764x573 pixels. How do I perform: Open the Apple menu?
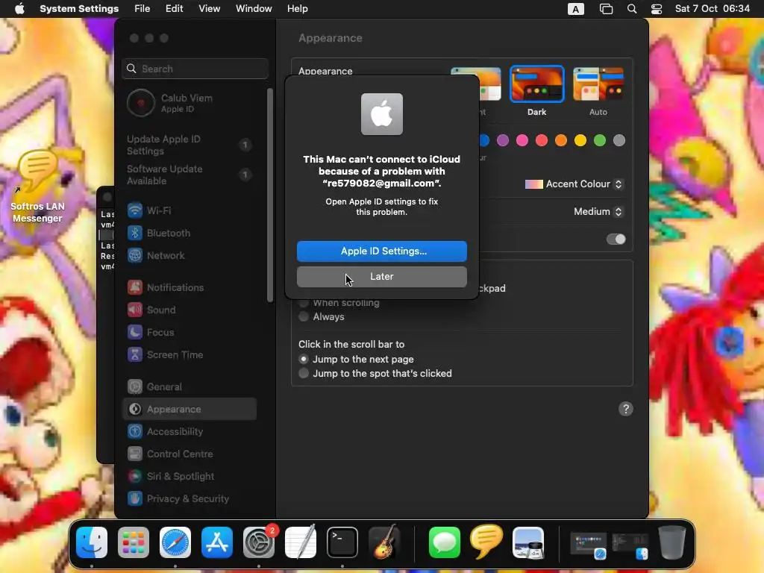[19, 9]
